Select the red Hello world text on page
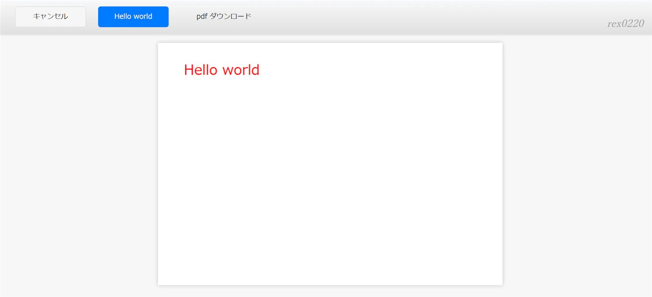 [x=221, y=70]
